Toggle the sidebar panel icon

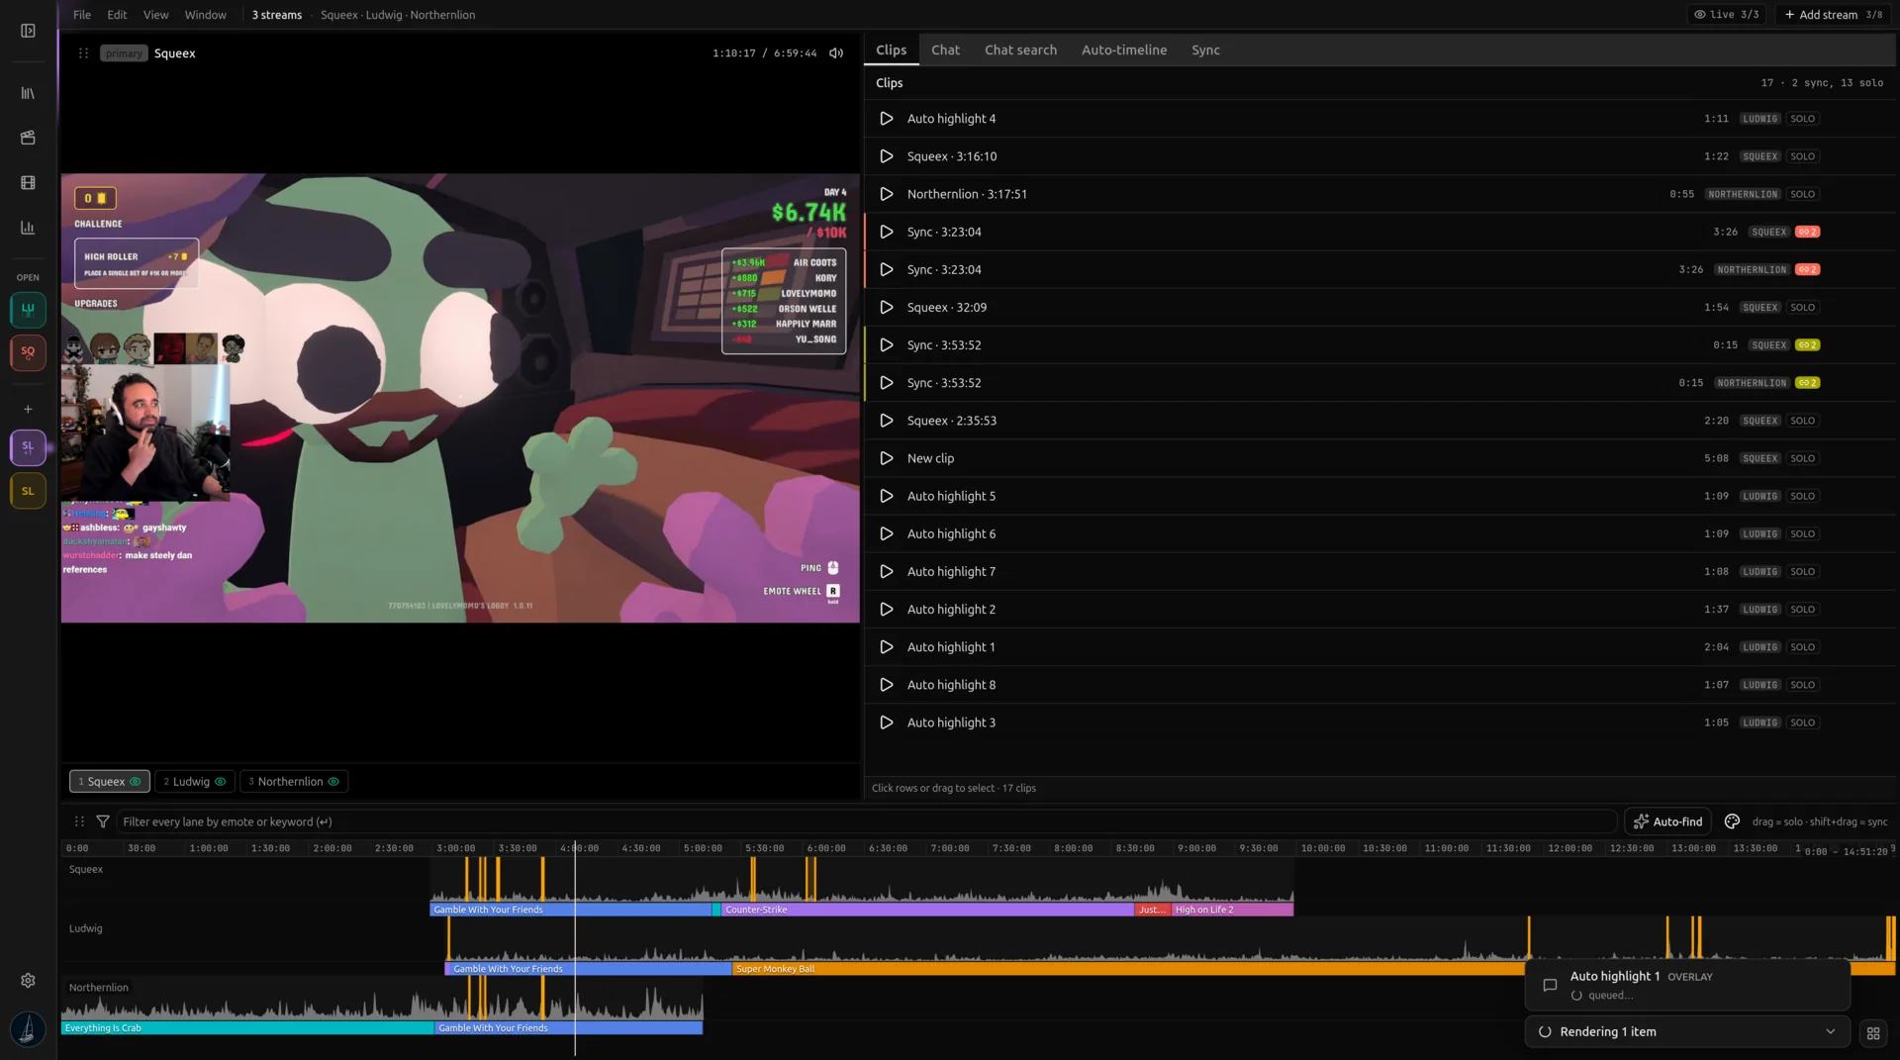pos(28,31)
